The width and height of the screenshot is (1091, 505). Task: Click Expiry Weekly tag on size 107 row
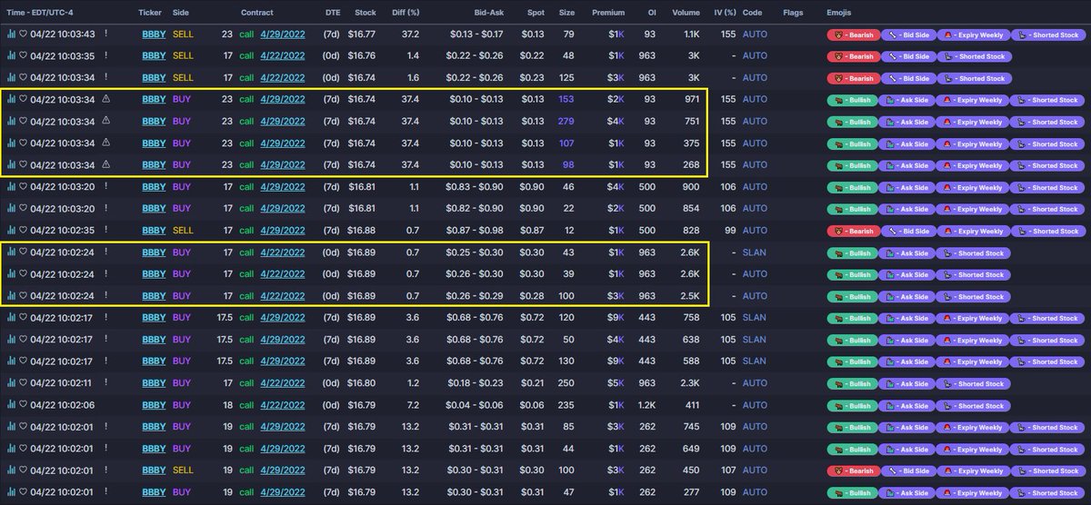coord(971,144)
